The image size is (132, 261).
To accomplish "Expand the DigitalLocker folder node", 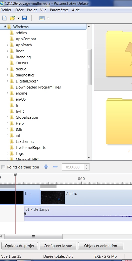I will pos(7,81).
